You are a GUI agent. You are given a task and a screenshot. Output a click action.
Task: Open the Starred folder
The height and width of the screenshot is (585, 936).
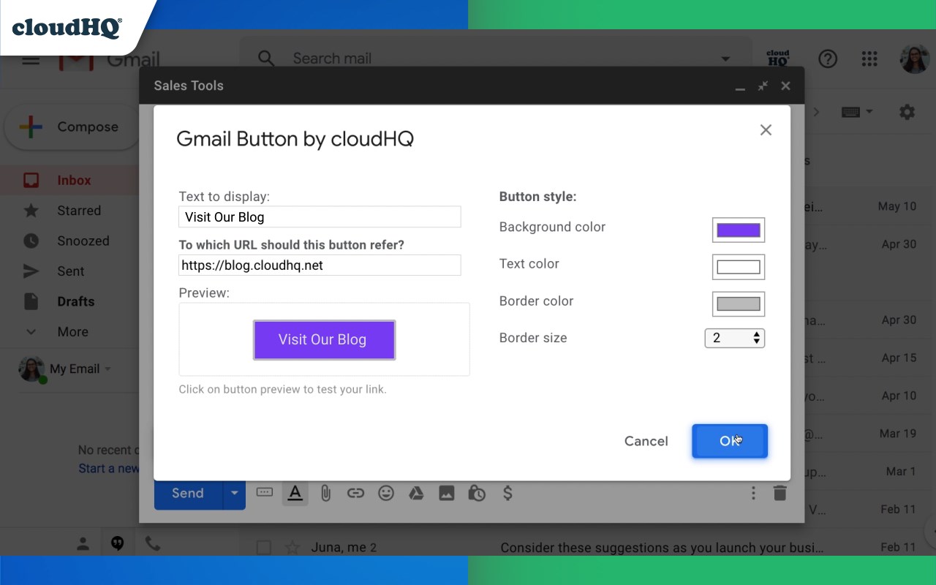click(79, 211)
